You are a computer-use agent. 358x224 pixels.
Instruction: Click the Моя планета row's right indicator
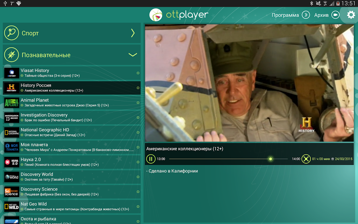tap(138, 147)
